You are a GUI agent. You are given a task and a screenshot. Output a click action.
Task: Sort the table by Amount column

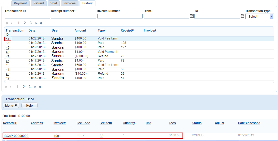[x=80, y=31]
